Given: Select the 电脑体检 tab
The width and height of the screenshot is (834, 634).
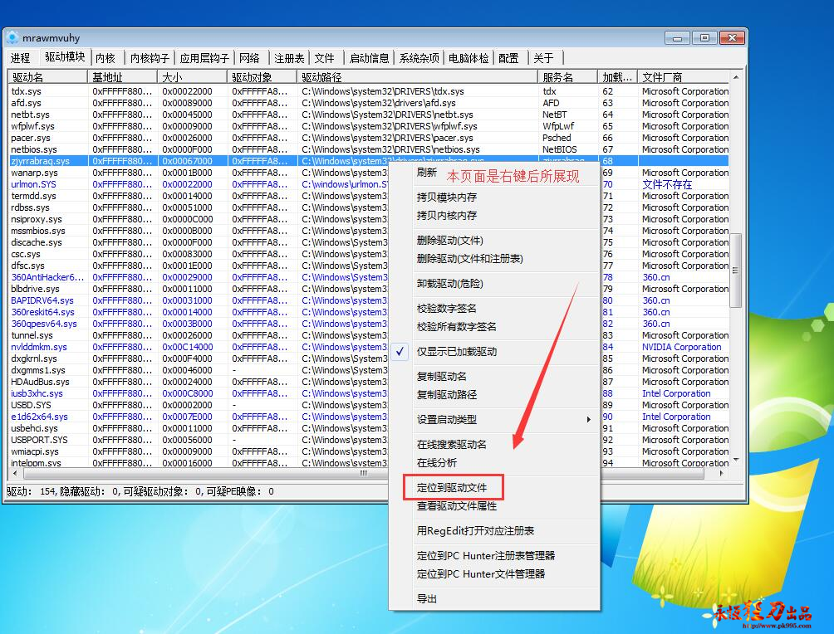Looking at the screenshot, I should pos(468,58).
